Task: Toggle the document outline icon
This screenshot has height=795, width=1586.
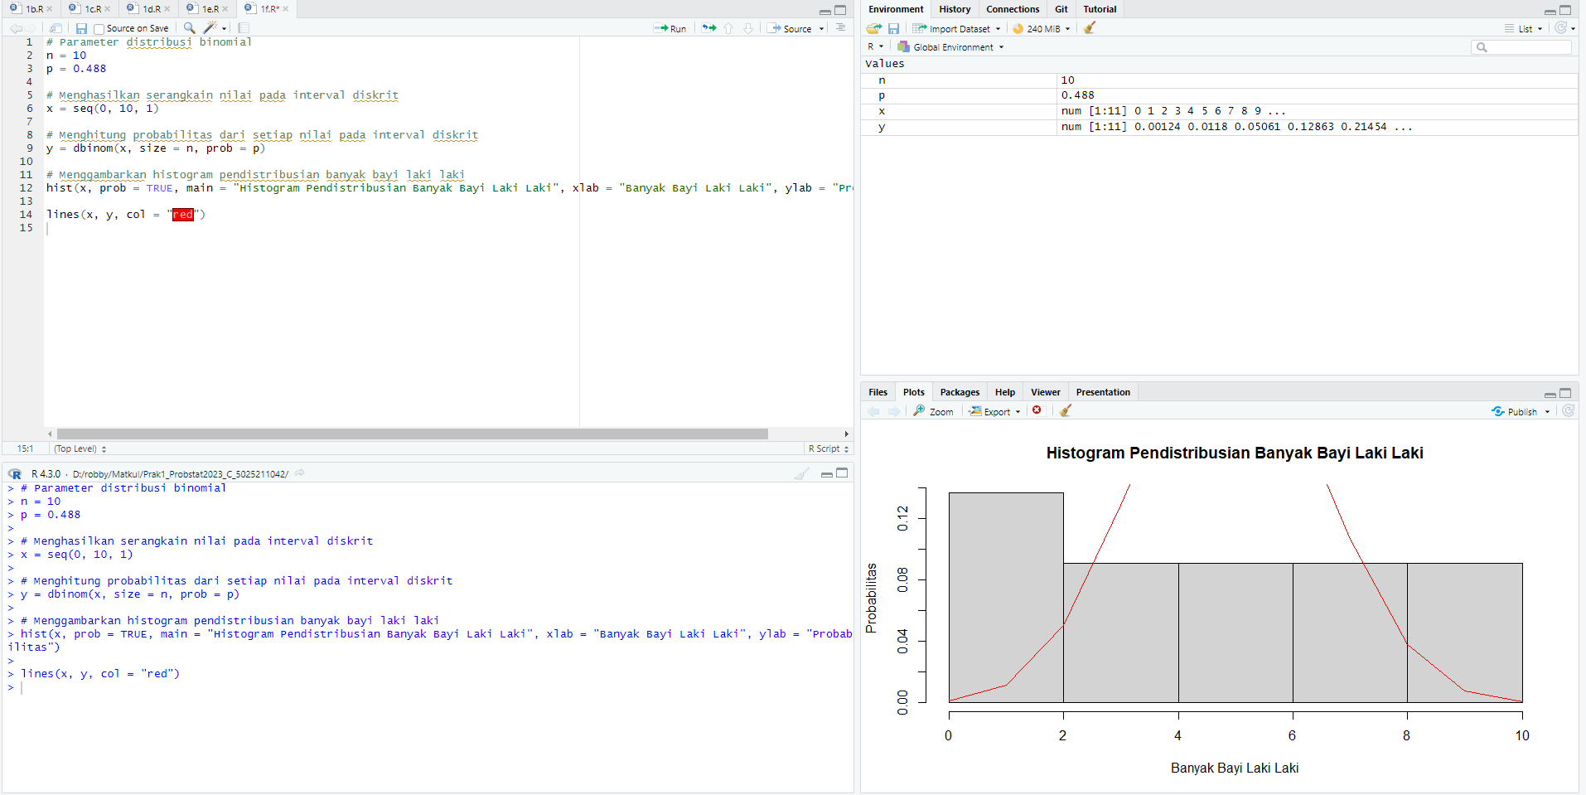Action: pyautogui.click(x=841, y=28)
